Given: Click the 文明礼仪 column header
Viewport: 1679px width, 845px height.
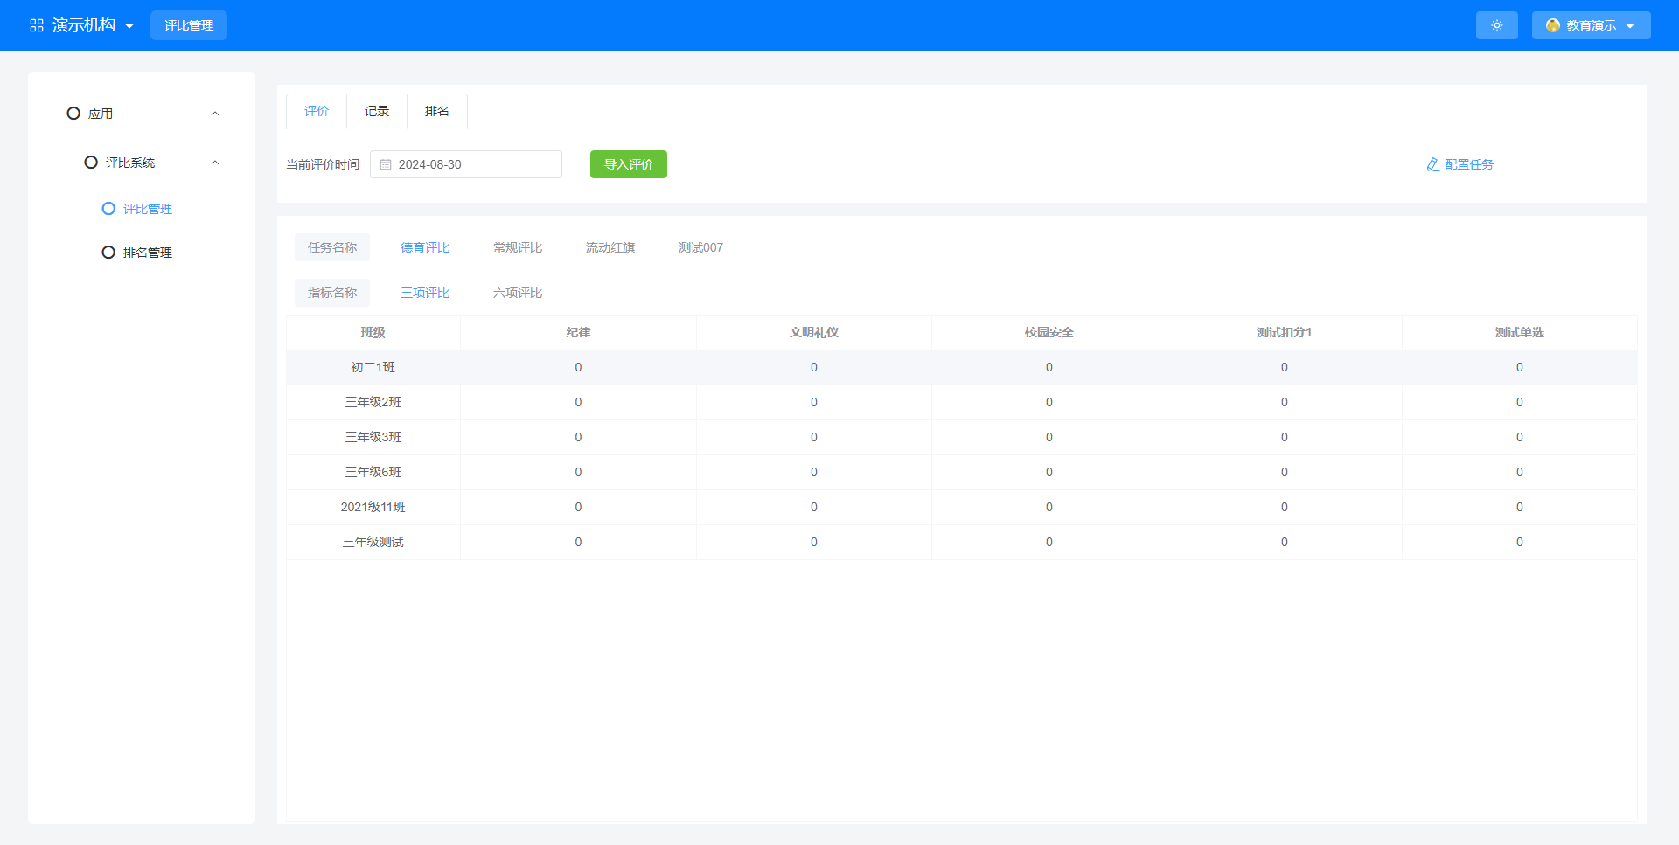Looking at the screenshot, I should click(814, 332).
